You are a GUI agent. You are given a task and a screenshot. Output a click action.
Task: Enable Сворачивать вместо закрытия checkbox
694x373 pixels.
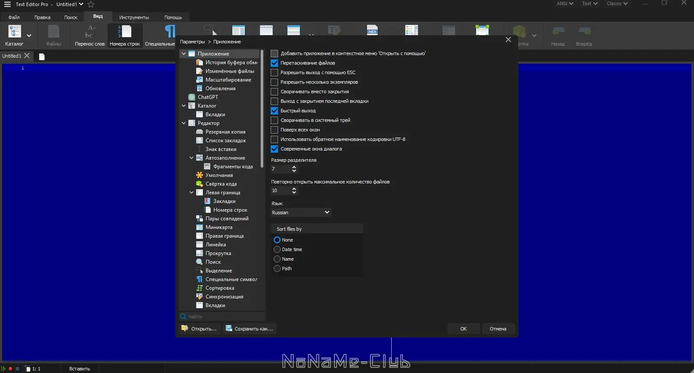(275, 92)
